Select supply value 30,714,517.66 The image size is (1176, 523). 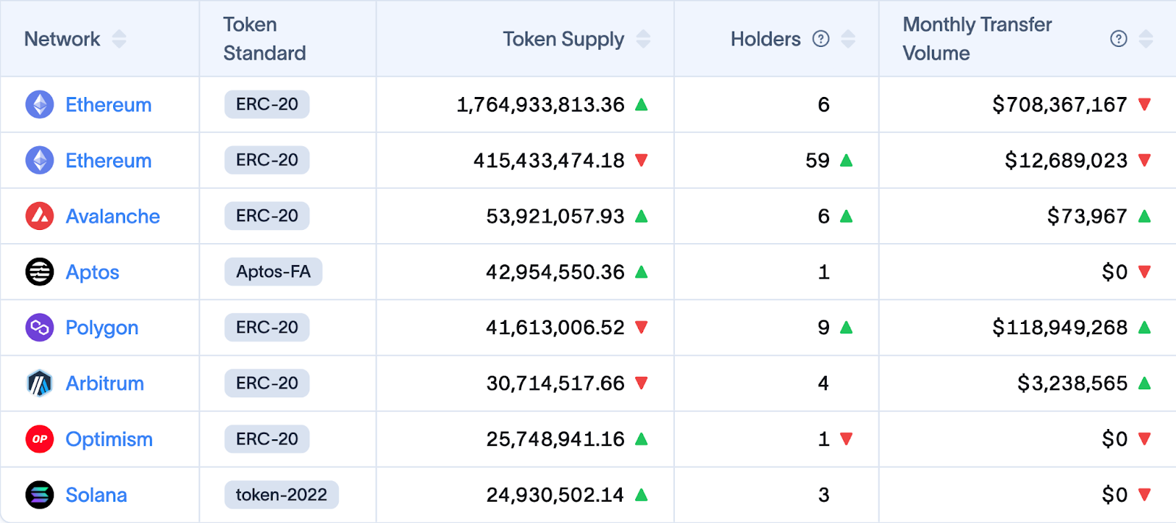(555, 383)
